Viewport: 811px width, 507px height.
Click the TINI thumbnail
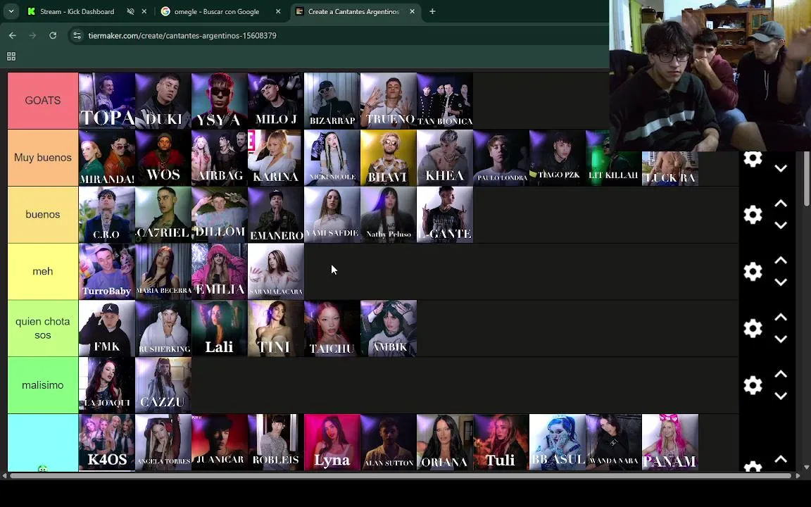(x=276, y=328)
